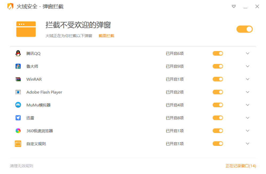Turn off the main popup blocking switch
Image resolution: width=266 pixels, height=174 pixels.
click(x=244, y=29)
